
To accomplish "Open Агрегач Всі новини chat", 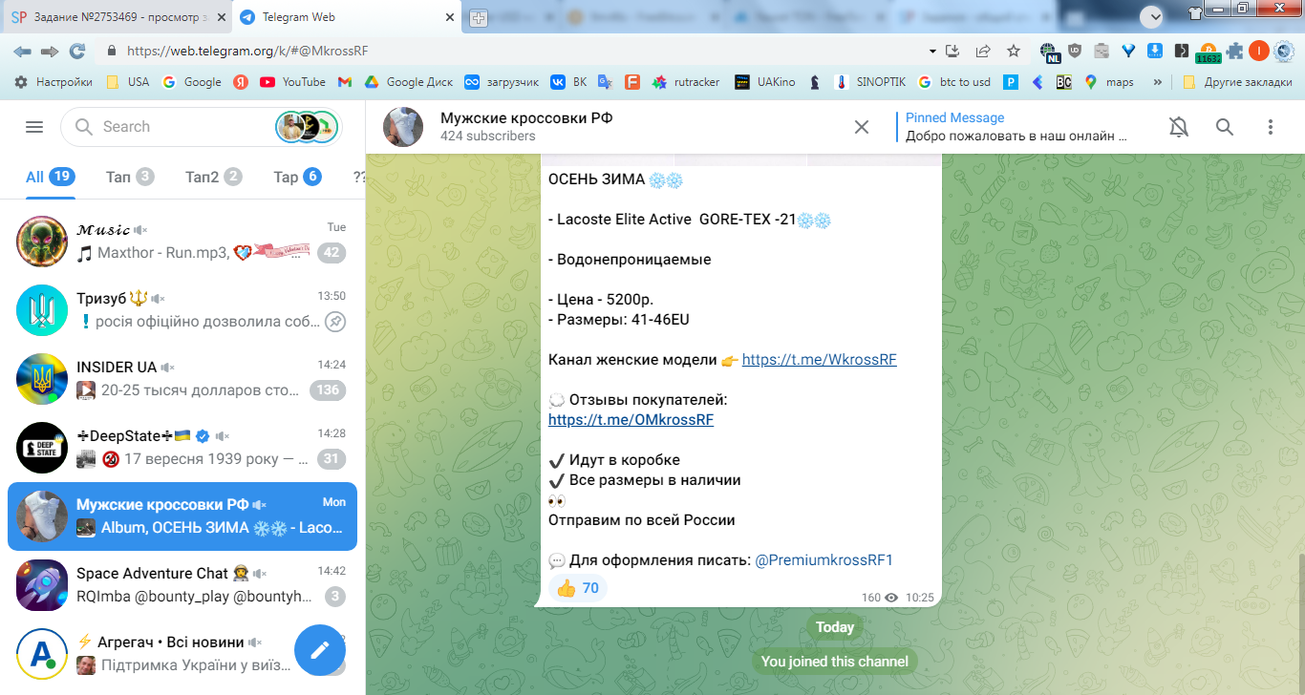I will click(182, 654).
